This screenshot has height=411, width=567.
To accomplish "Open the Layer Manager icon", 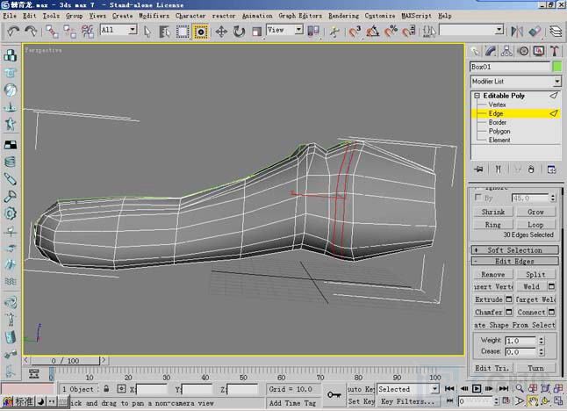I will tap(556, 32).
